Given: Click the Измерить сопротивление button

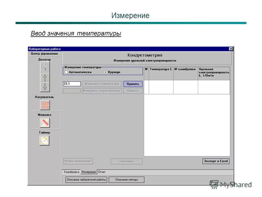Looking at the screenshot, I should (x=102, y=91).
